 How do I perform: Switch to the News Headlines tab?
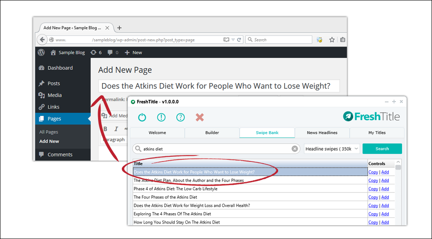pos(322,133)
